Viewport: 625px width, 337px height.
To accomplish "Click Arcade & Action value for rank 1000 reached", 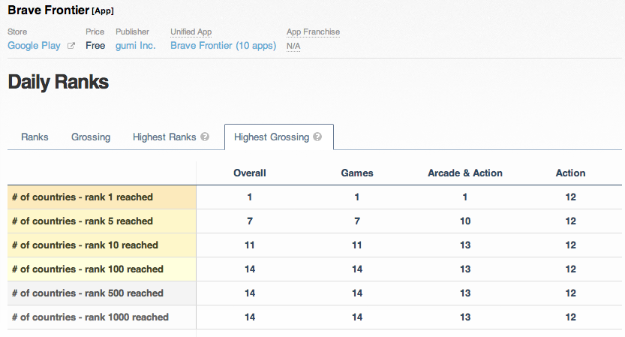I will (465, 317).
